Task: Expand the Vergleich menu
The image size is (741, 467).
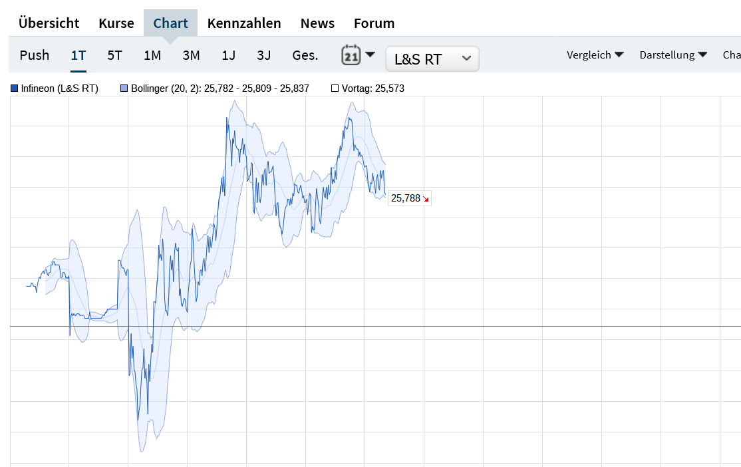Action: click(x=595, y=55)
